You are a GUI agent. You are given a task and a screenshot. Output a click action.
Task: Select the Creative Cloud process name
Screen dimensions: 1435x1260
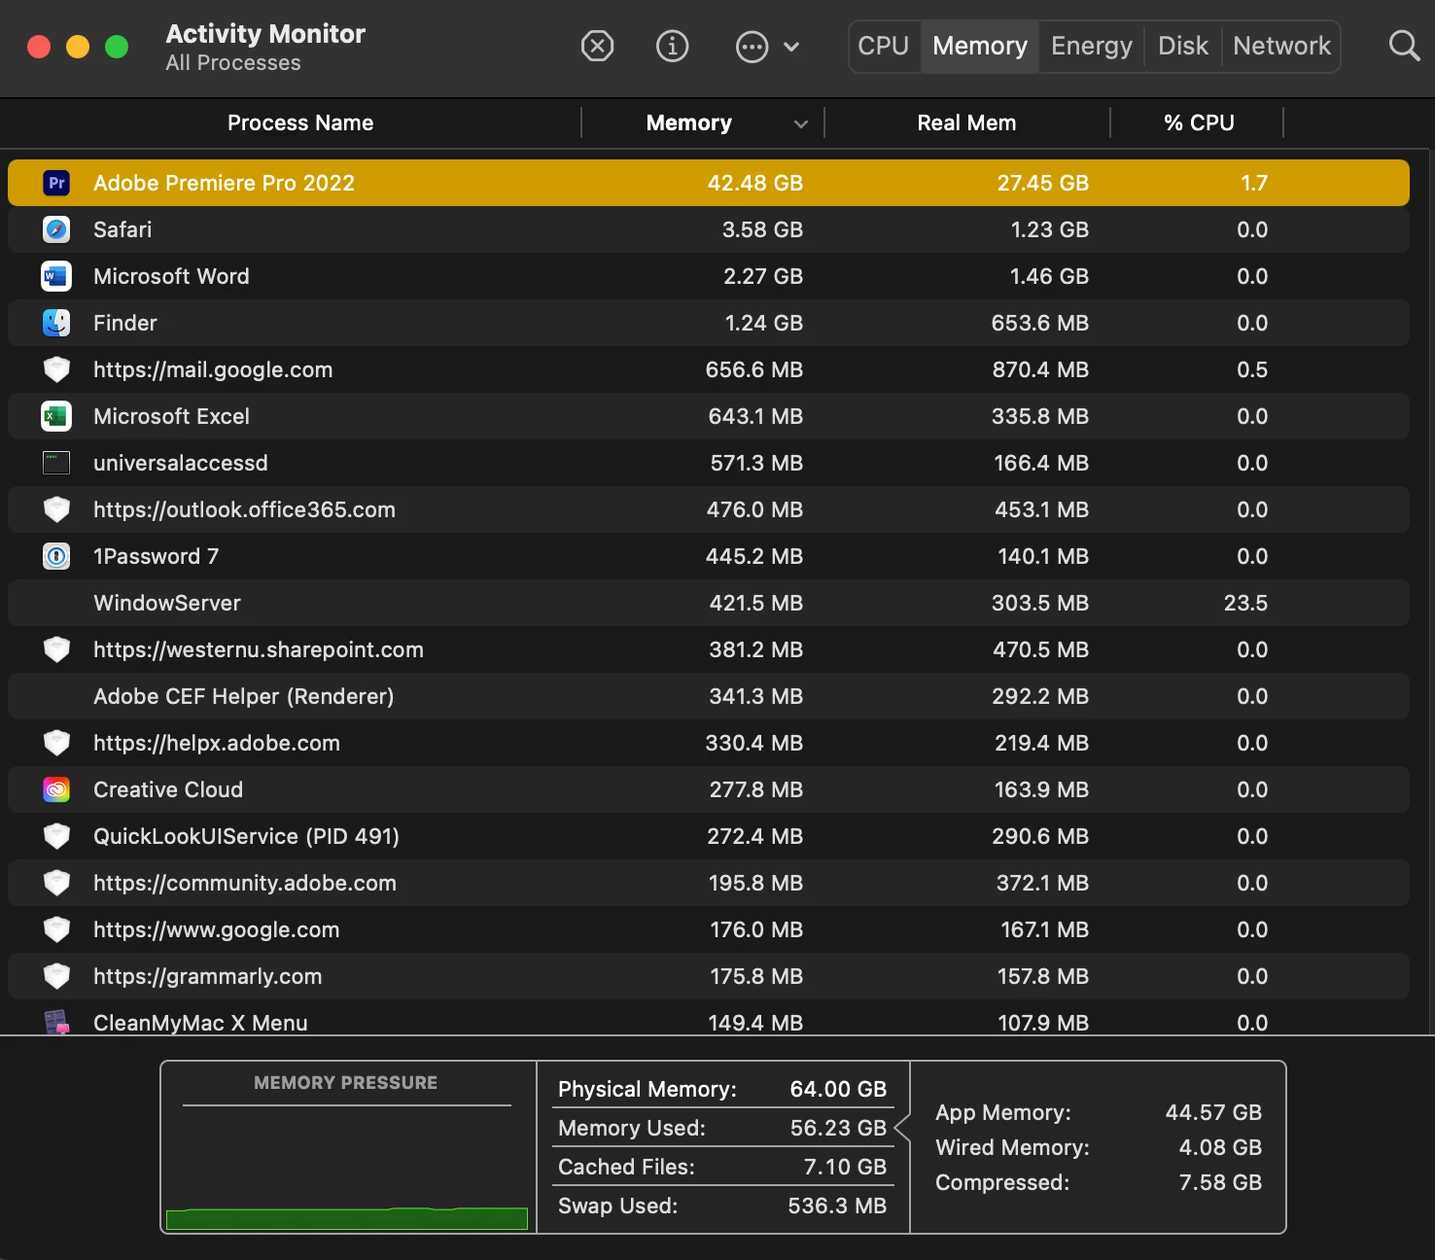pos(168,789)
